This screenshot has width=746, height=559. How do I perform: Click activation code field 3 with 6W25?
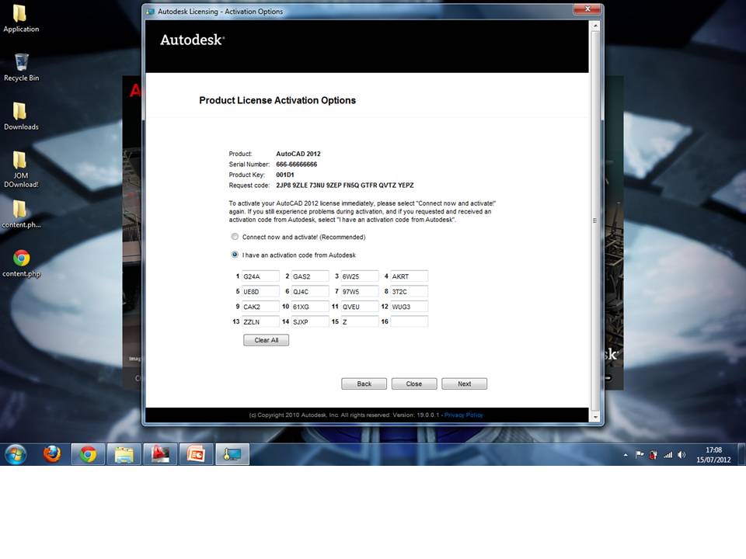coord(359,276)
